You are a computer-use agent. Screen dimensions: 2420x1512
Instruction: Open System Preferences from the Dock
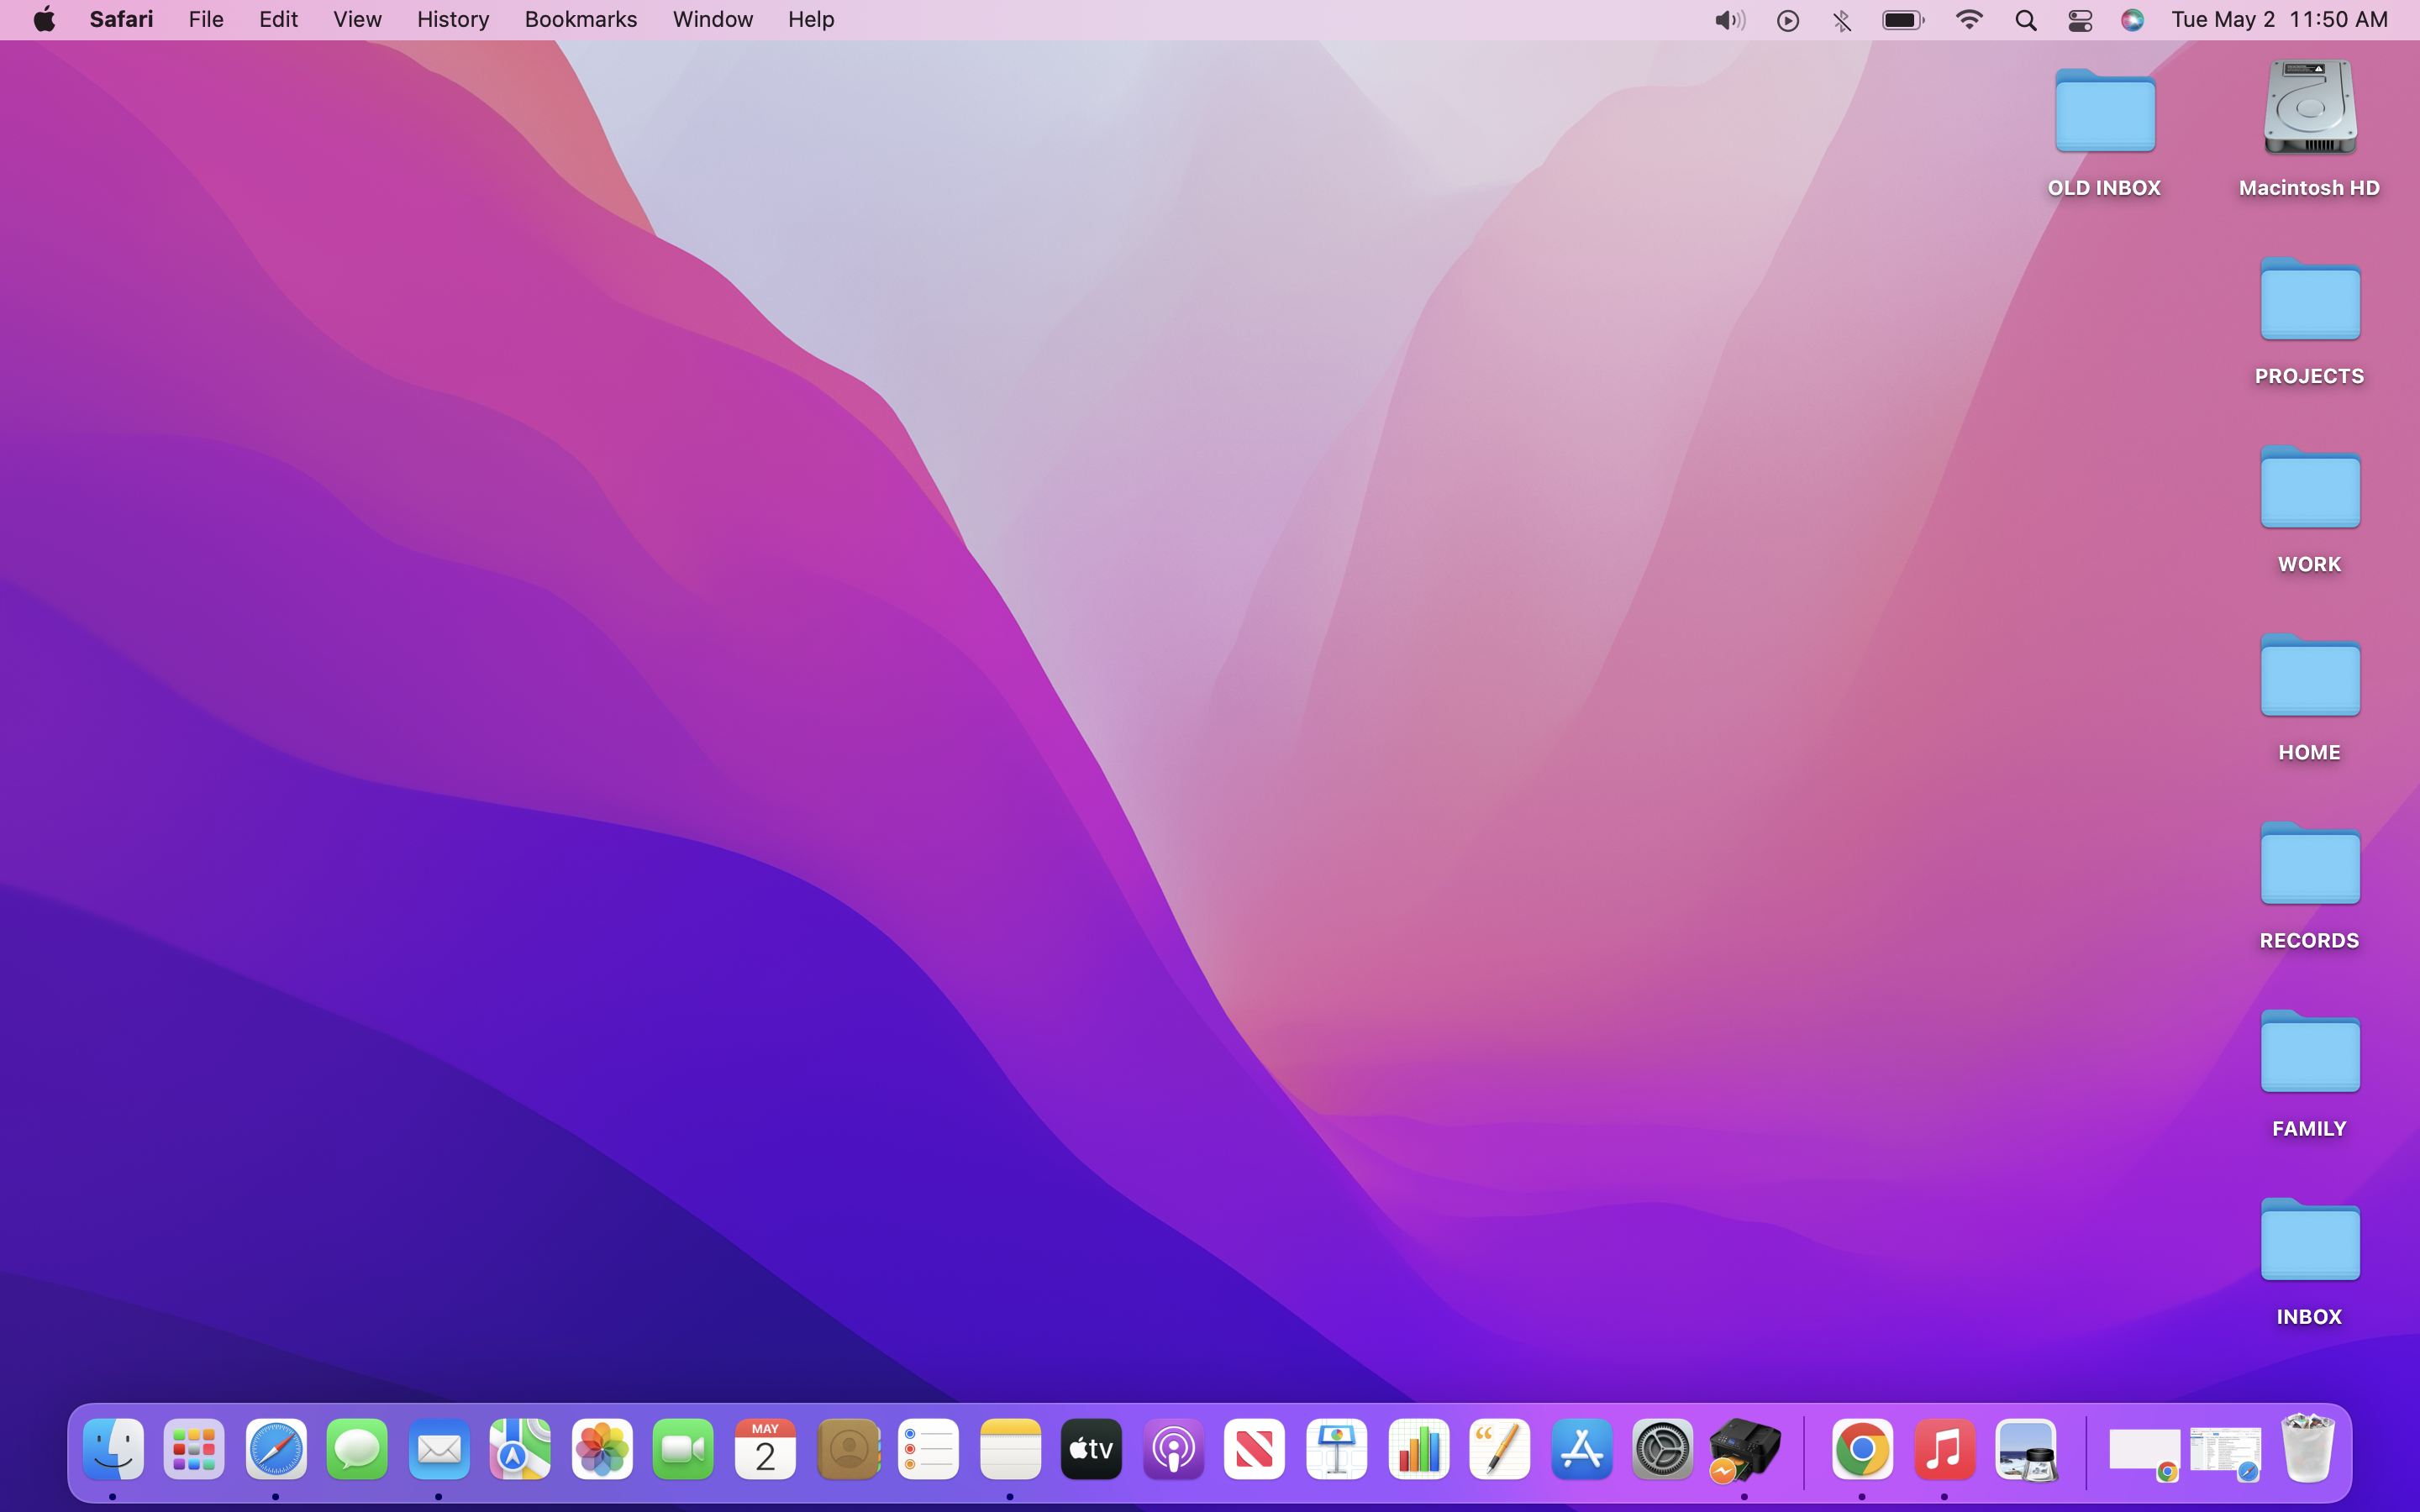pyautogui.click(x=1662, y=1449)
